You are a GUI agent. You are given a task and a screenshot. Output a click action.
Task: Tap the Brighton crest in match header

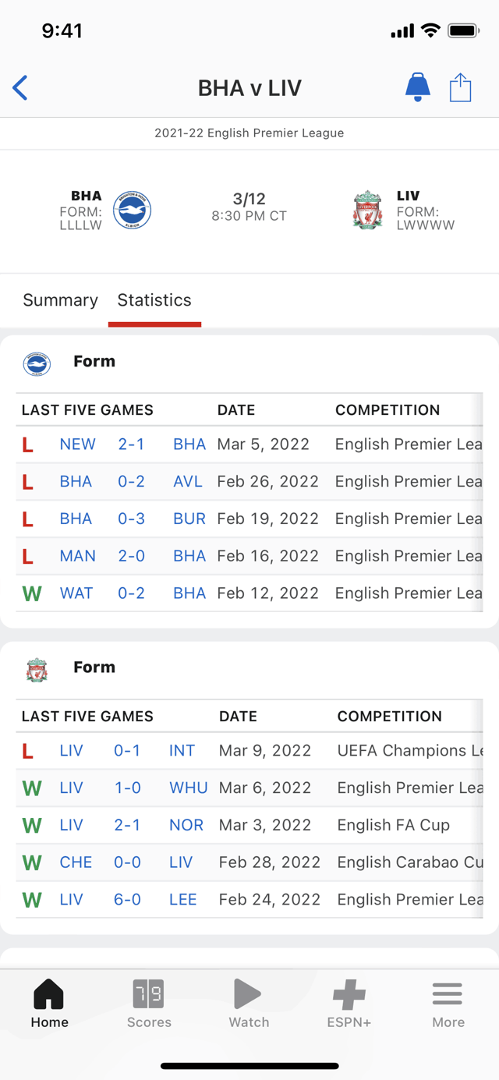132,210
